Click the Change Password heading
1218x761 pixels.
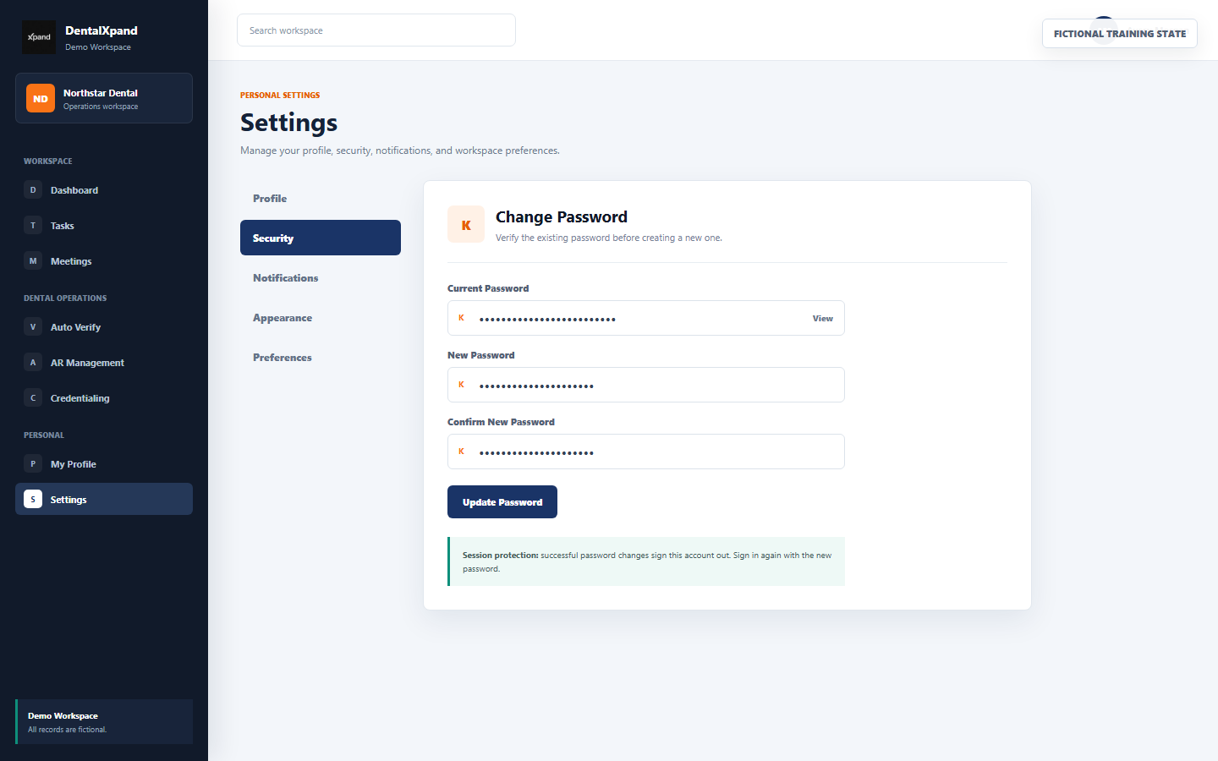point(562,217)
